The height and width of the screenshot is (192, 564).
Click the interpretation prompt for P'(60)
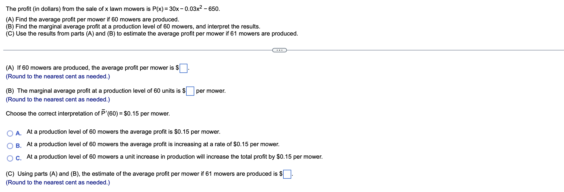[x=87, y=113]
